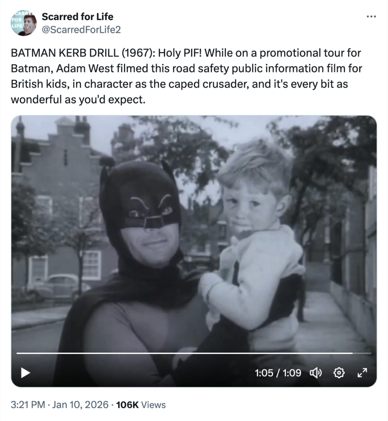Click the 1:05 / 1:09 time display
This screenshot has height=421, width=388.
(x=278, y=373)
